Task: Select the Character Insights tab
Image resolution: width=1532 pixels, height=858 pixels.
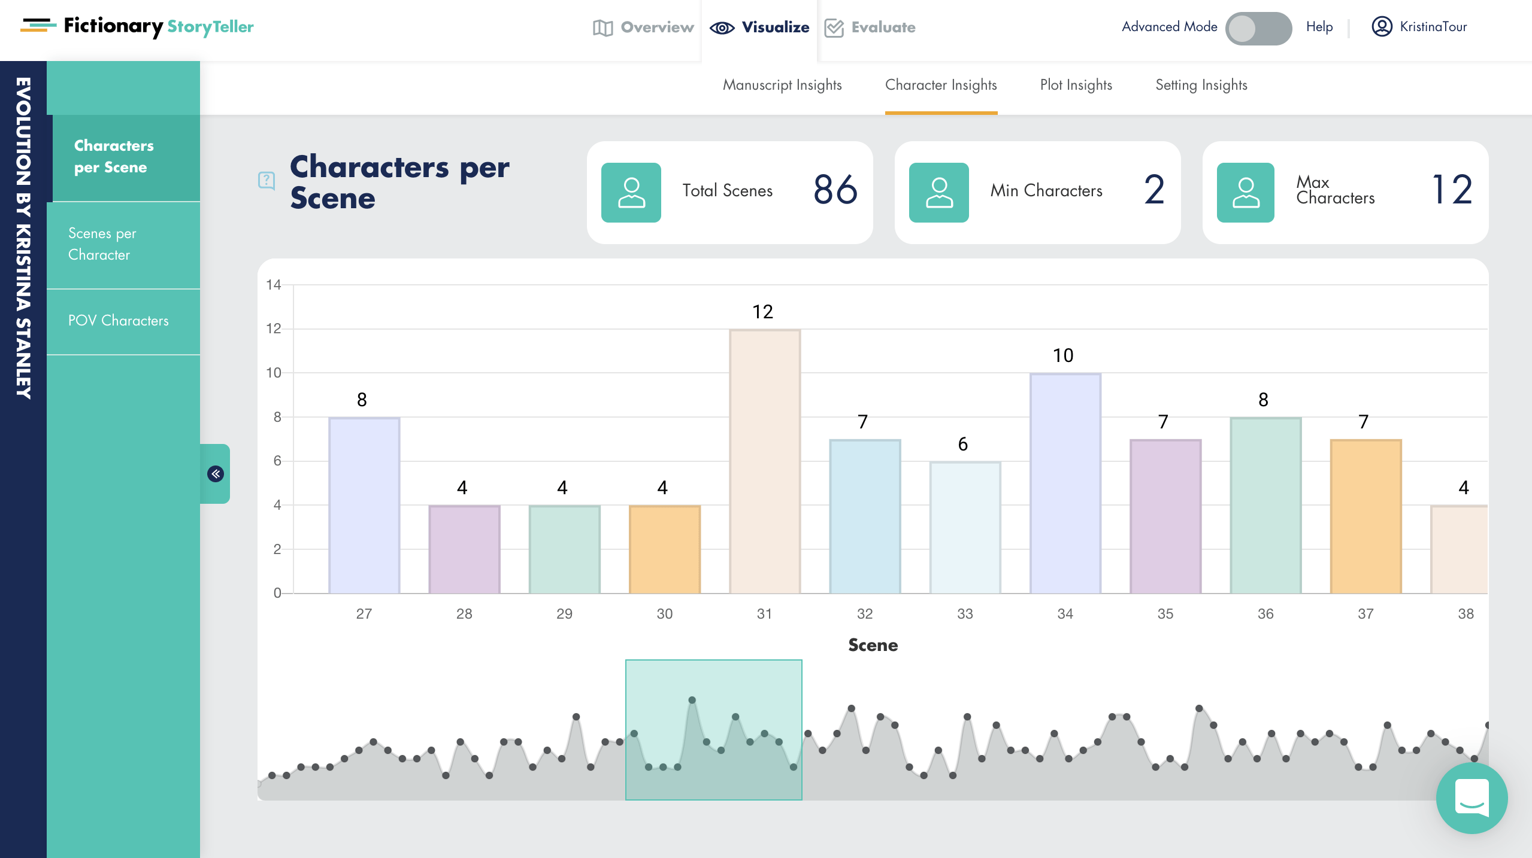Action: [x=940, y=84]
